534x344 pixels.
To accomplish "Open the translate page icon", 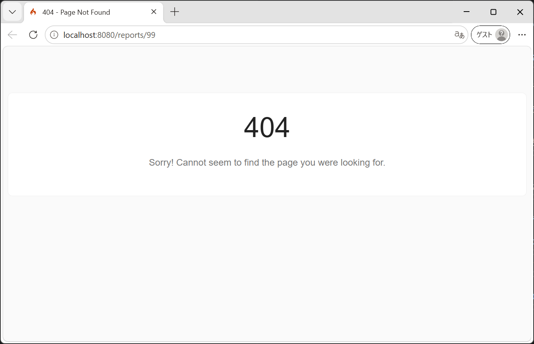I will pyautogui.click(x=459, y=35).
